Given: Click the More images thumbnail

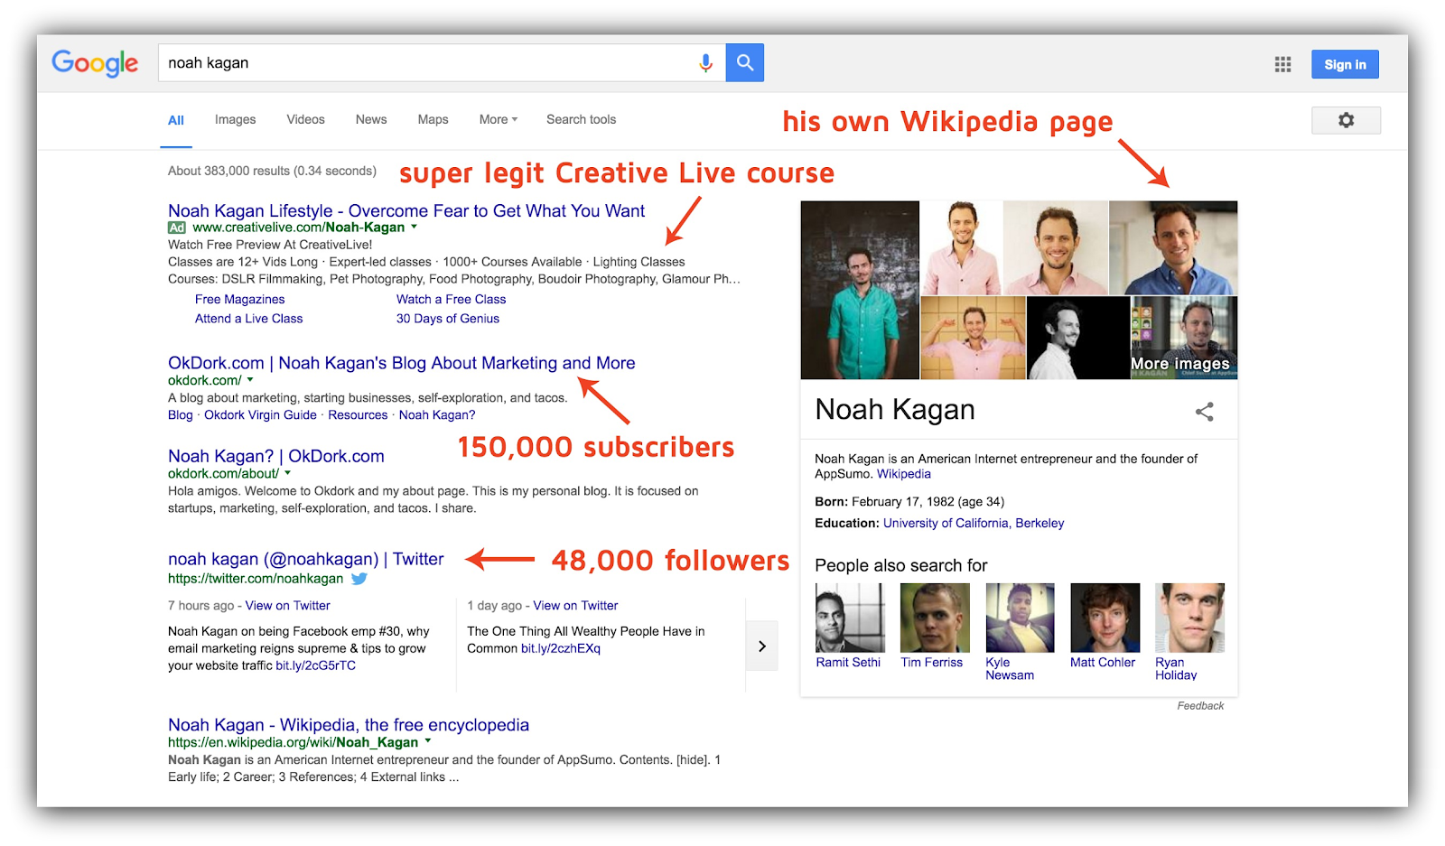Looking at the screenshot, I should pyautogui.click(x=1184, y=337).
